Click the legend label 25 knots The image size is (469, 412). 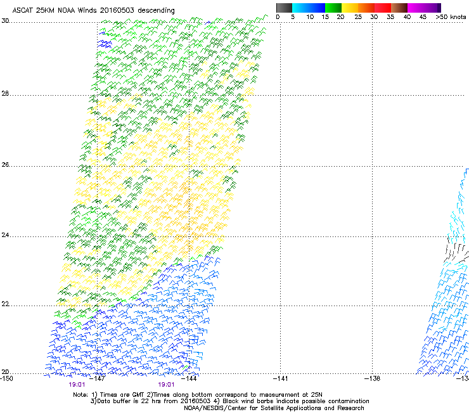(x=358, y=17)
